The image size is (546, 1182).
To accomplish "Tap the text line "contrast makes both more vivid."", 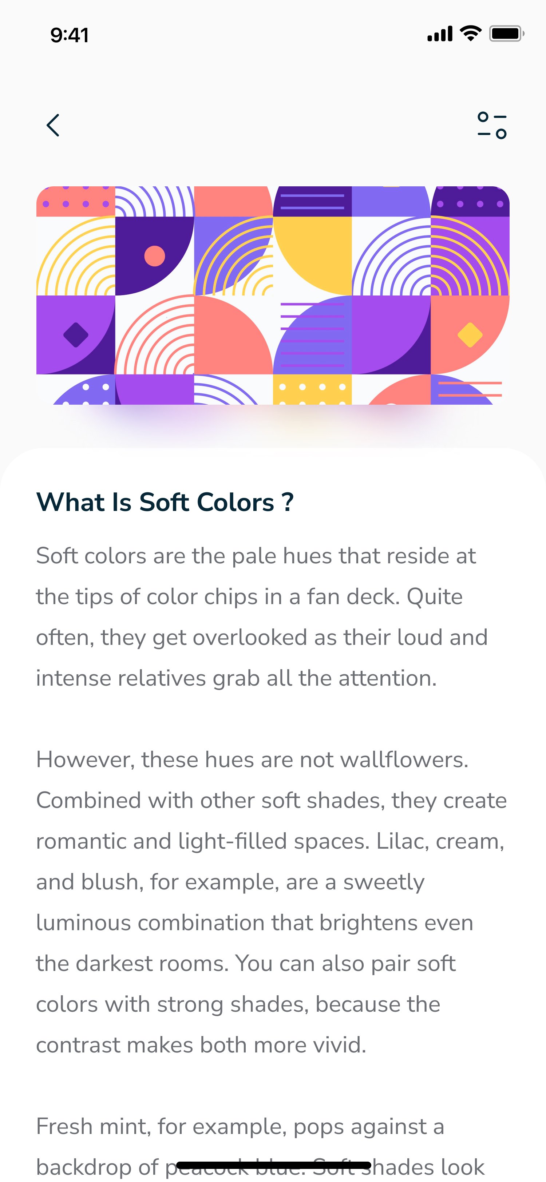I will [x=201, y=1045].
